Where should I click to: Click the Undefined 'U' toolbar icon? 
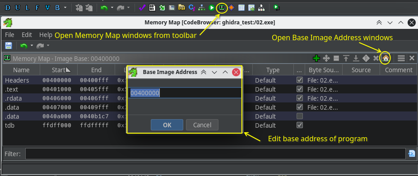(17, 8)
